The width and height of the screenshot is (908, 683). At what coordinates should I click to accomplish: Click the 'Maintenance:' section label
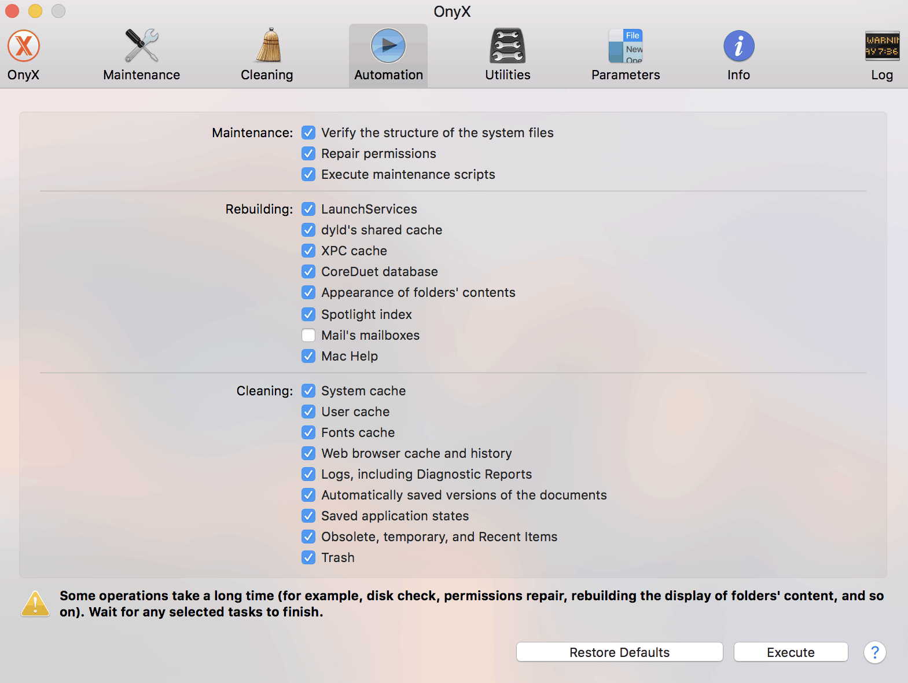pyautogui.click(x=252, y=133)
